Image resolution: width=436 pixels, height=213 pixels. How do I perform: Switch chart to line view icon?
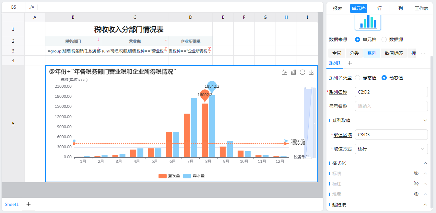(x=284, y=72)
